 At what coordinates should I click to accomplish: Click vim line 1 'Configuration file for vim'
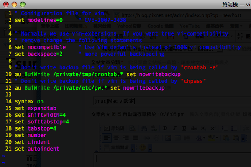click(x=59, y=13)
